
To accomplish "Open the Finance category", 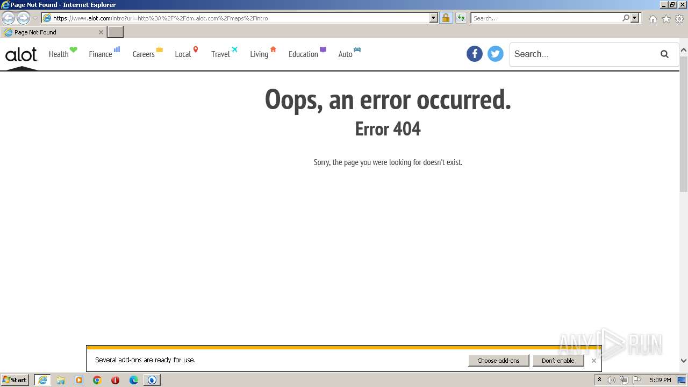I will 104,53.
